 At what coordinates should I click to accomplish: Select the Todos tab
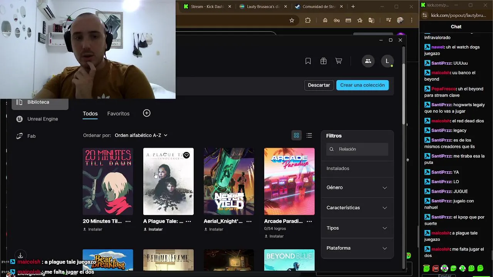90,113
